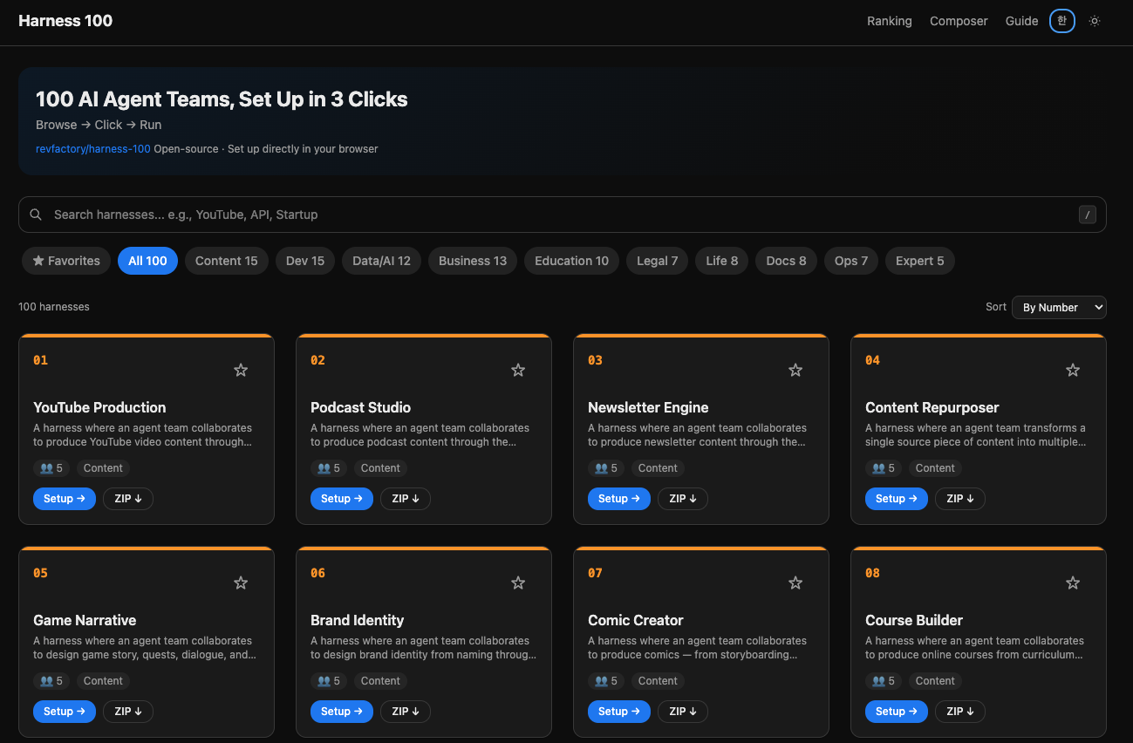The image size is (1133, 743).
Task: Download ZIP for Brand Identity
Action: (x=406, y=712)
